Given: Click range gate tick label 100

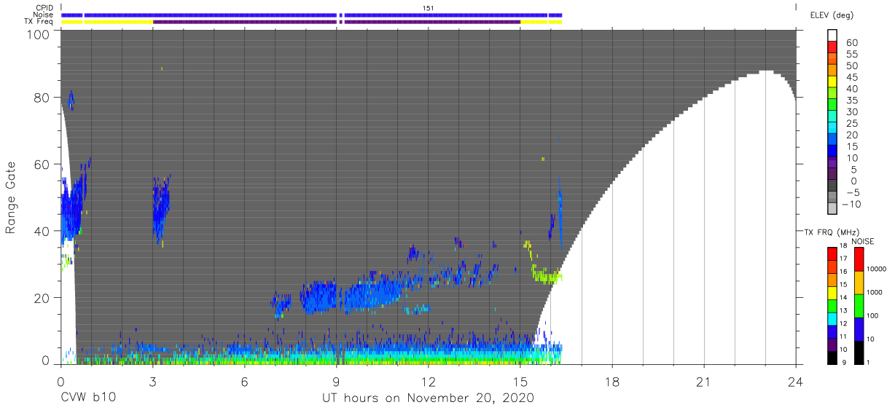Looking at the screenshot, I should pos(39,34).
